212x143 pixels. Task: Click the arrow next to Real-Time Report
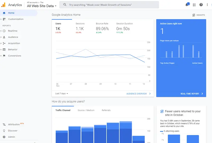pyautogui.click(x=202, y=94)
